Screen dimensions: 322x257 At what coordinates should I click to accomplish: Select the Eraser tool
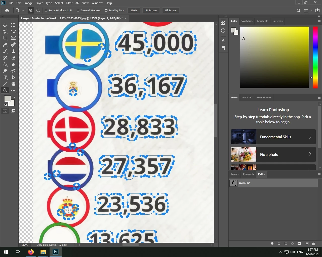[13, 58]
